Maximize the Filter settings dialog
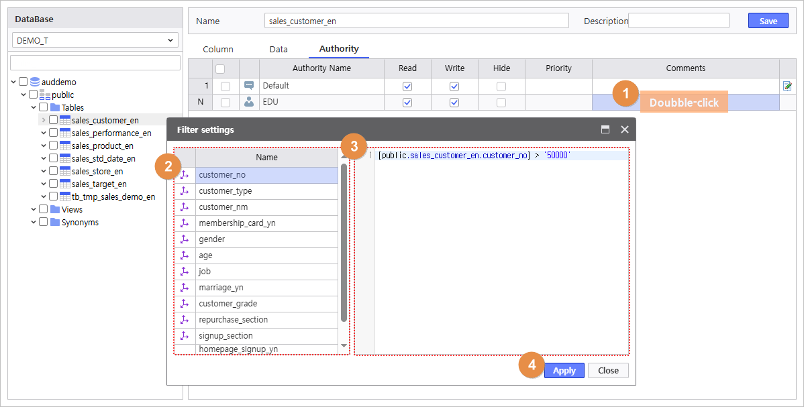The image size is (804, 407). pyautogui.click(x=605, y=129)
